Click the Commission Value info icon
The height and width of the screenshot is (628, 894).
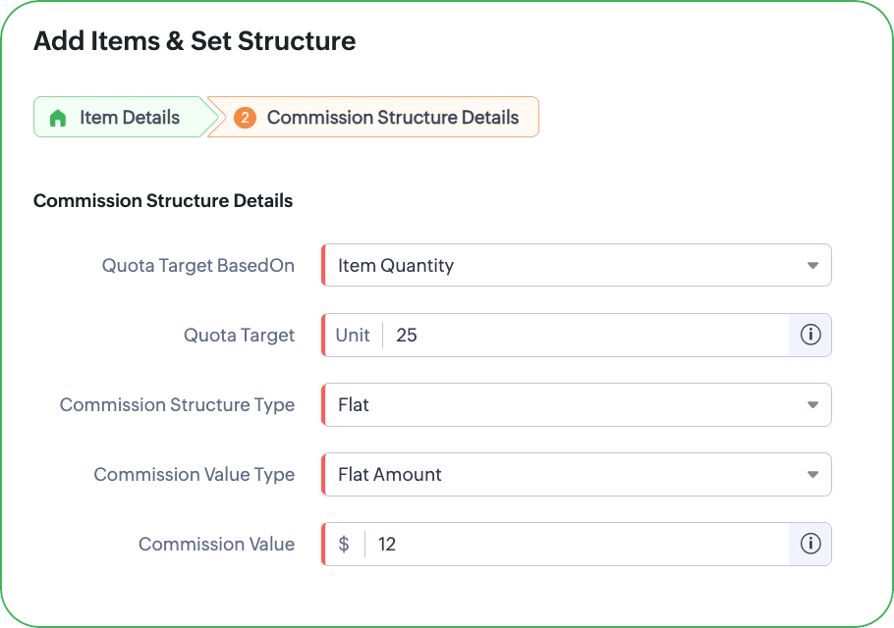(810, 544)
